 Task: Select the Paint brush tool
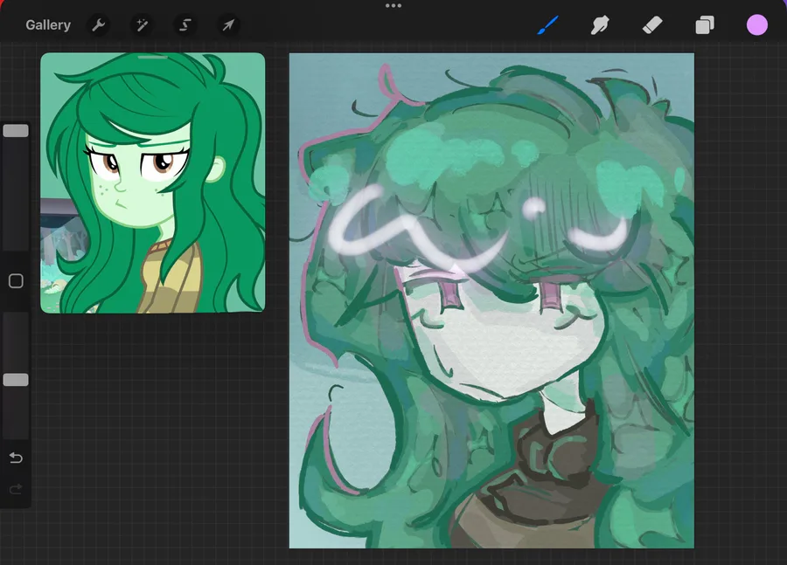pyautogui.click(x=548, y=25)
